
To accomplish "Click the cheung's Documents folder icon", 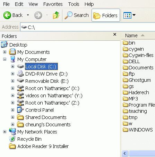I will click(20, 124).
